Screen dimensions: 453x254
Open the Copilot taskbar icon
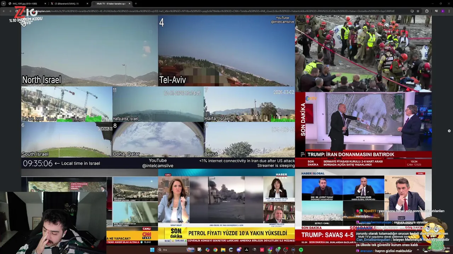pos(207,250)
